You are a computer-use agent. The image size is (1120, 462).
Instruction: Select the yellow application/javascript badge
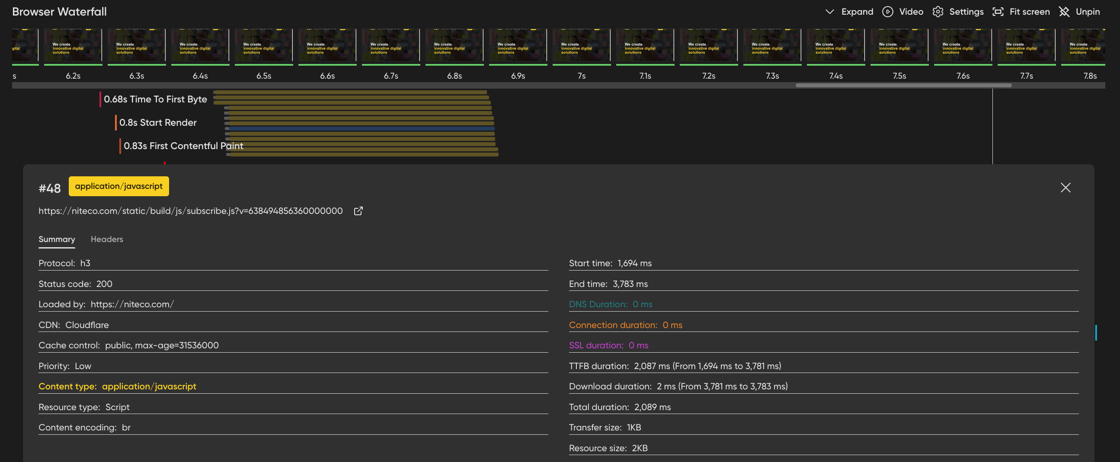pos(118,186)
